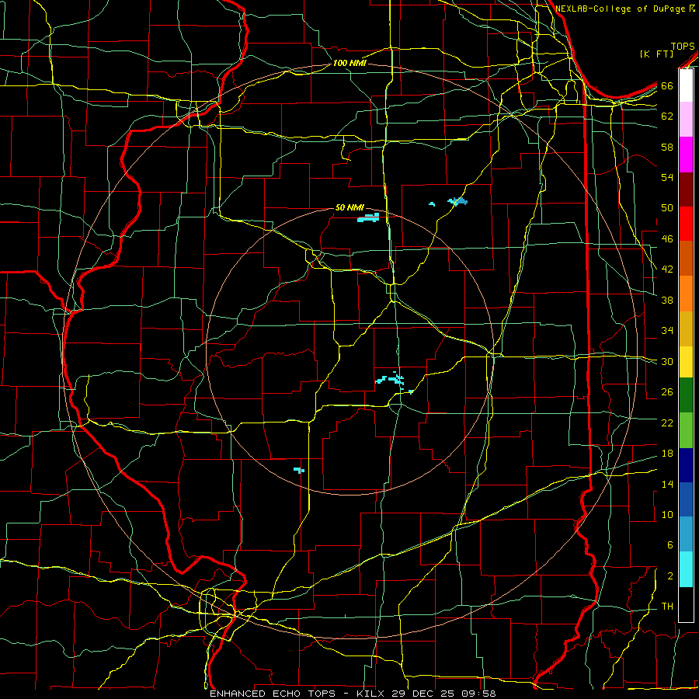Click the '18' legend value
Image resolution: width=699 pixels, height=699 pixels.
(667, 454)
